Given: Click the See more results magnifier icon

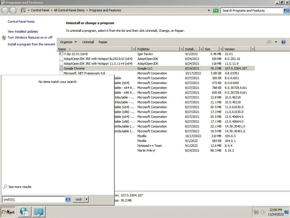Looking at the screenshot, I should pos(5,186).
